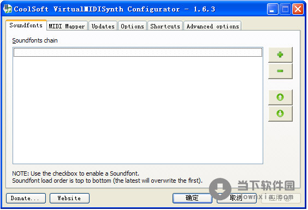Image resolution: width=308 pixels, height=210 pixels.
Task: Open the Website button
Action: point(69,198)
